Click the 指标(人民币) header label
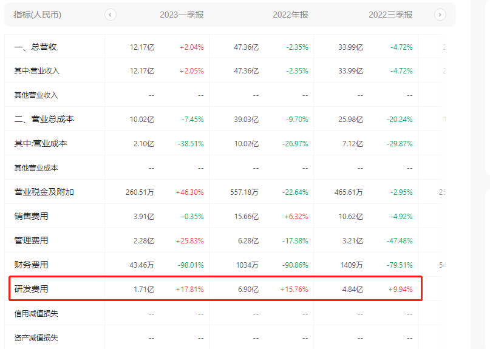The width and height of the screenshot is (490, 349). (38, 15)
